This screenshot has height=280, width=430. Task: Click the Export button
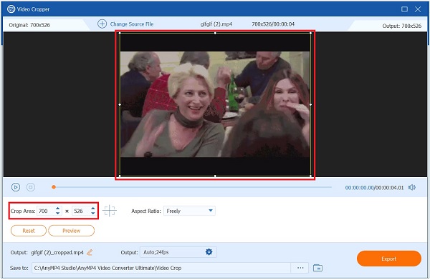coord(389,259)
